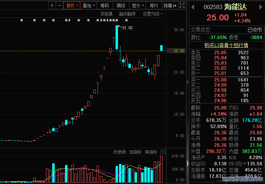This screenshot has height=184, width=265.
Task: Click the 改参数 button
Action: pos(120,152)
